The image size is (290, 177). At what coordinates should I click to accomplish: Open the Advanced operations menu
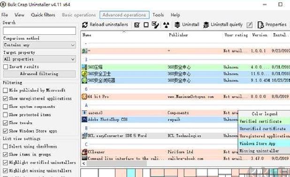pos(124,15)
